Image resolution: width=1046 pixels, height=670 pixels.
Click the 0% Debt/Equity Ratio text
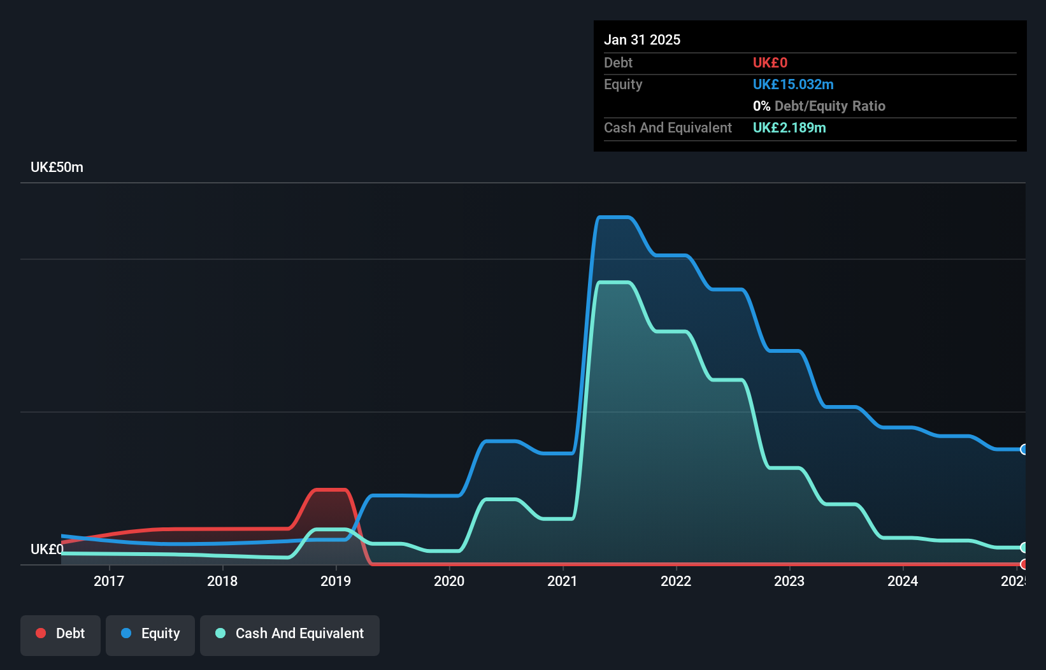tap(819, 106)
